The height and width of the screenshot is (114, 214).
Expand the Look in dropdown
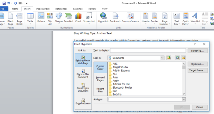pos(162,58)
